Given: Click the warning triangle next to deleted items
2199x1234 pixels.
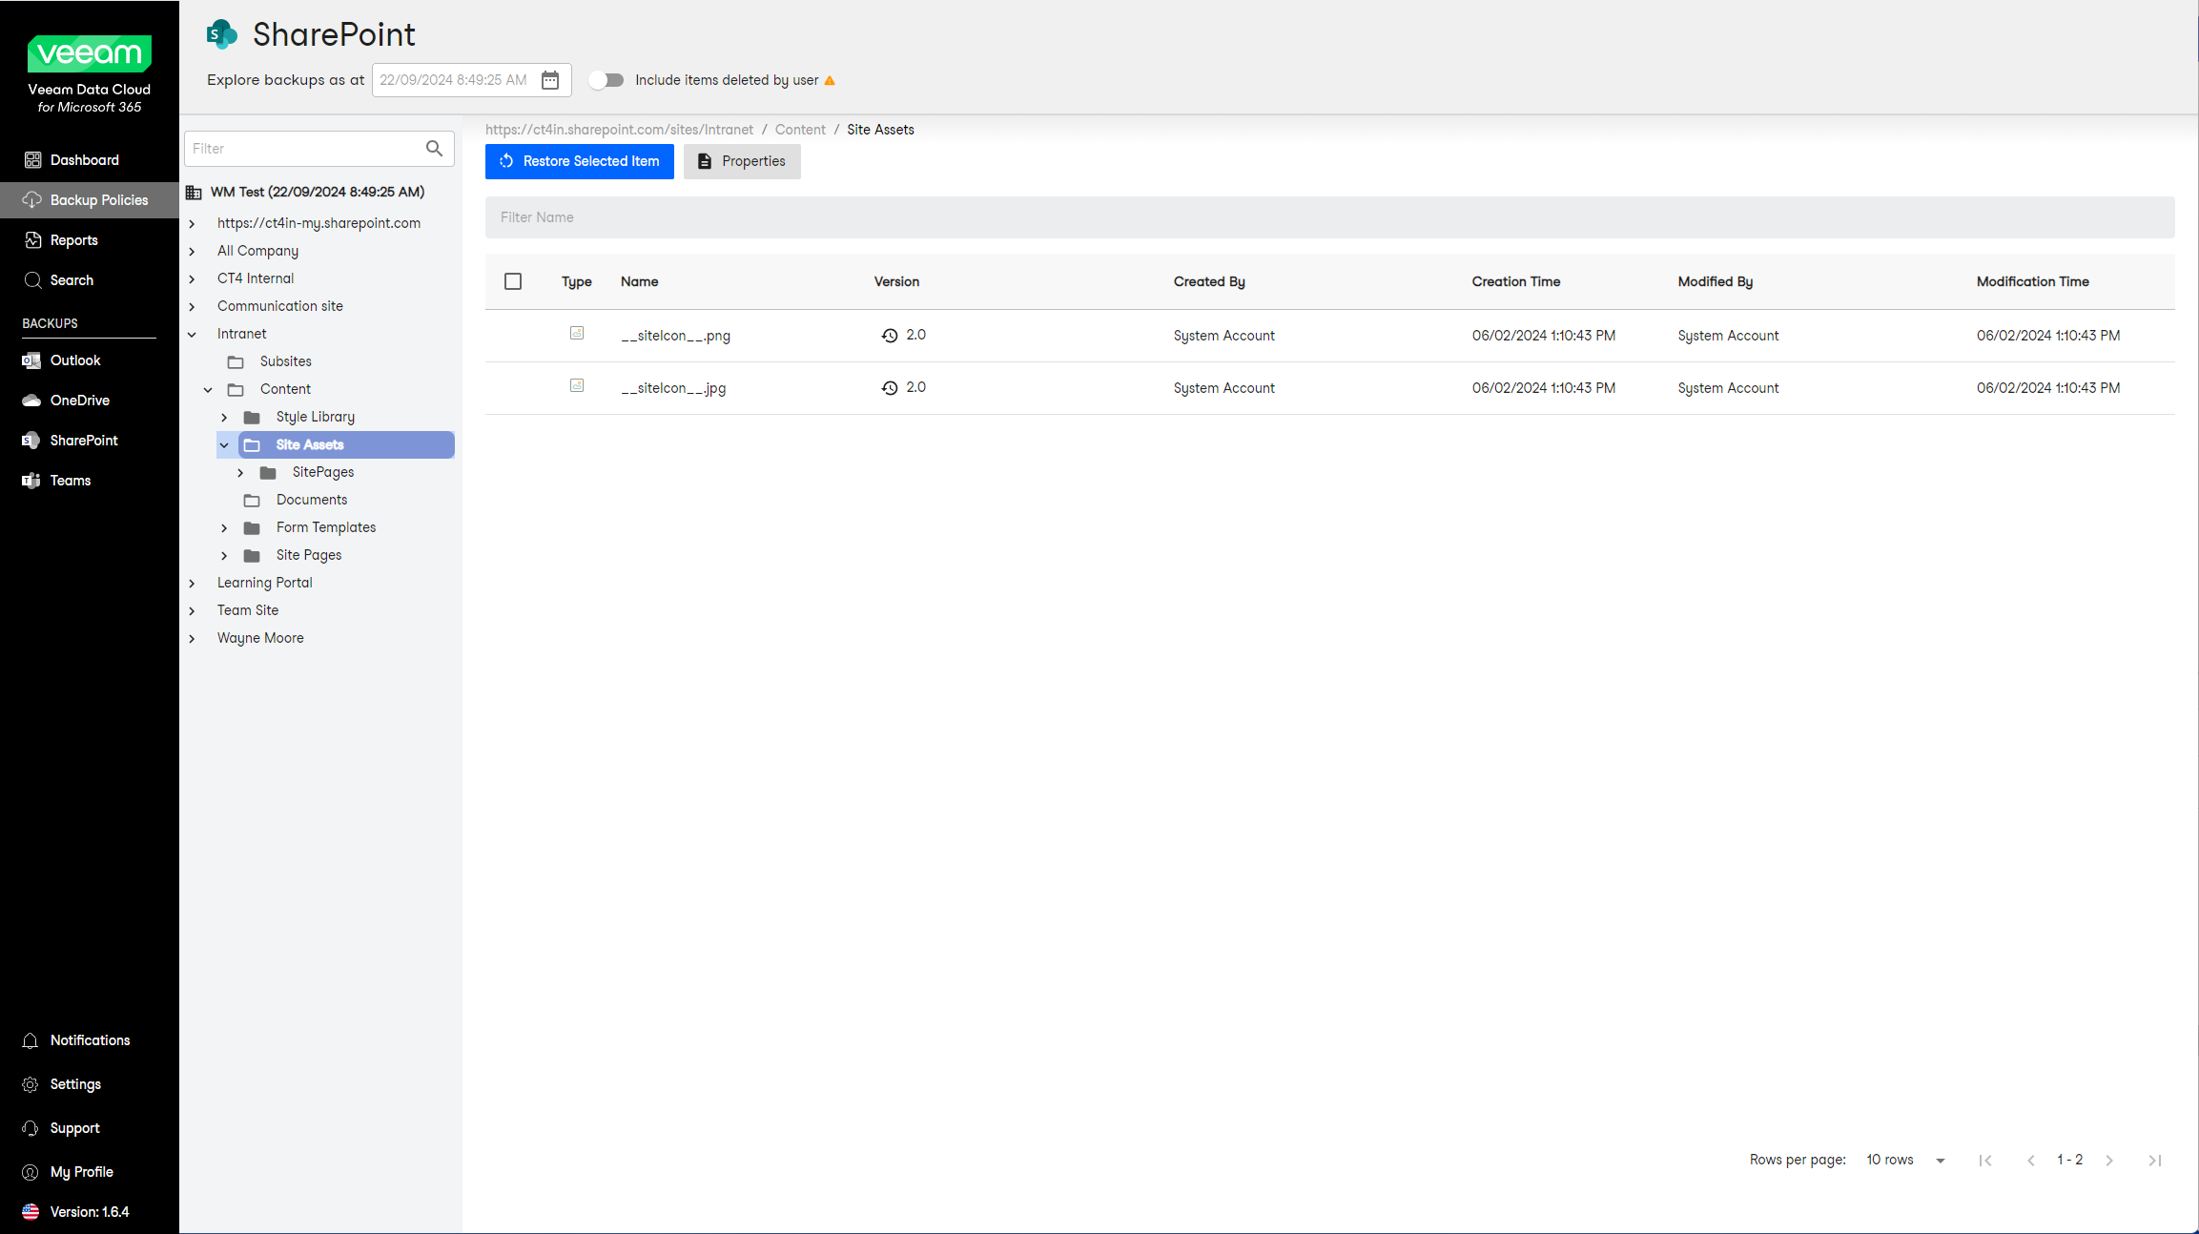Looking at the screenshot, I should pyautogui.click(x=830, y=80).
